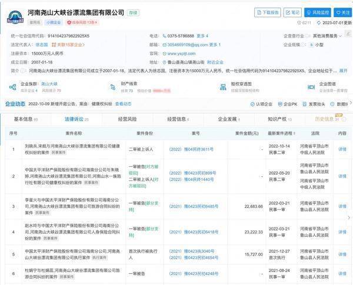Click the 下载报告 button

(268, 12)
